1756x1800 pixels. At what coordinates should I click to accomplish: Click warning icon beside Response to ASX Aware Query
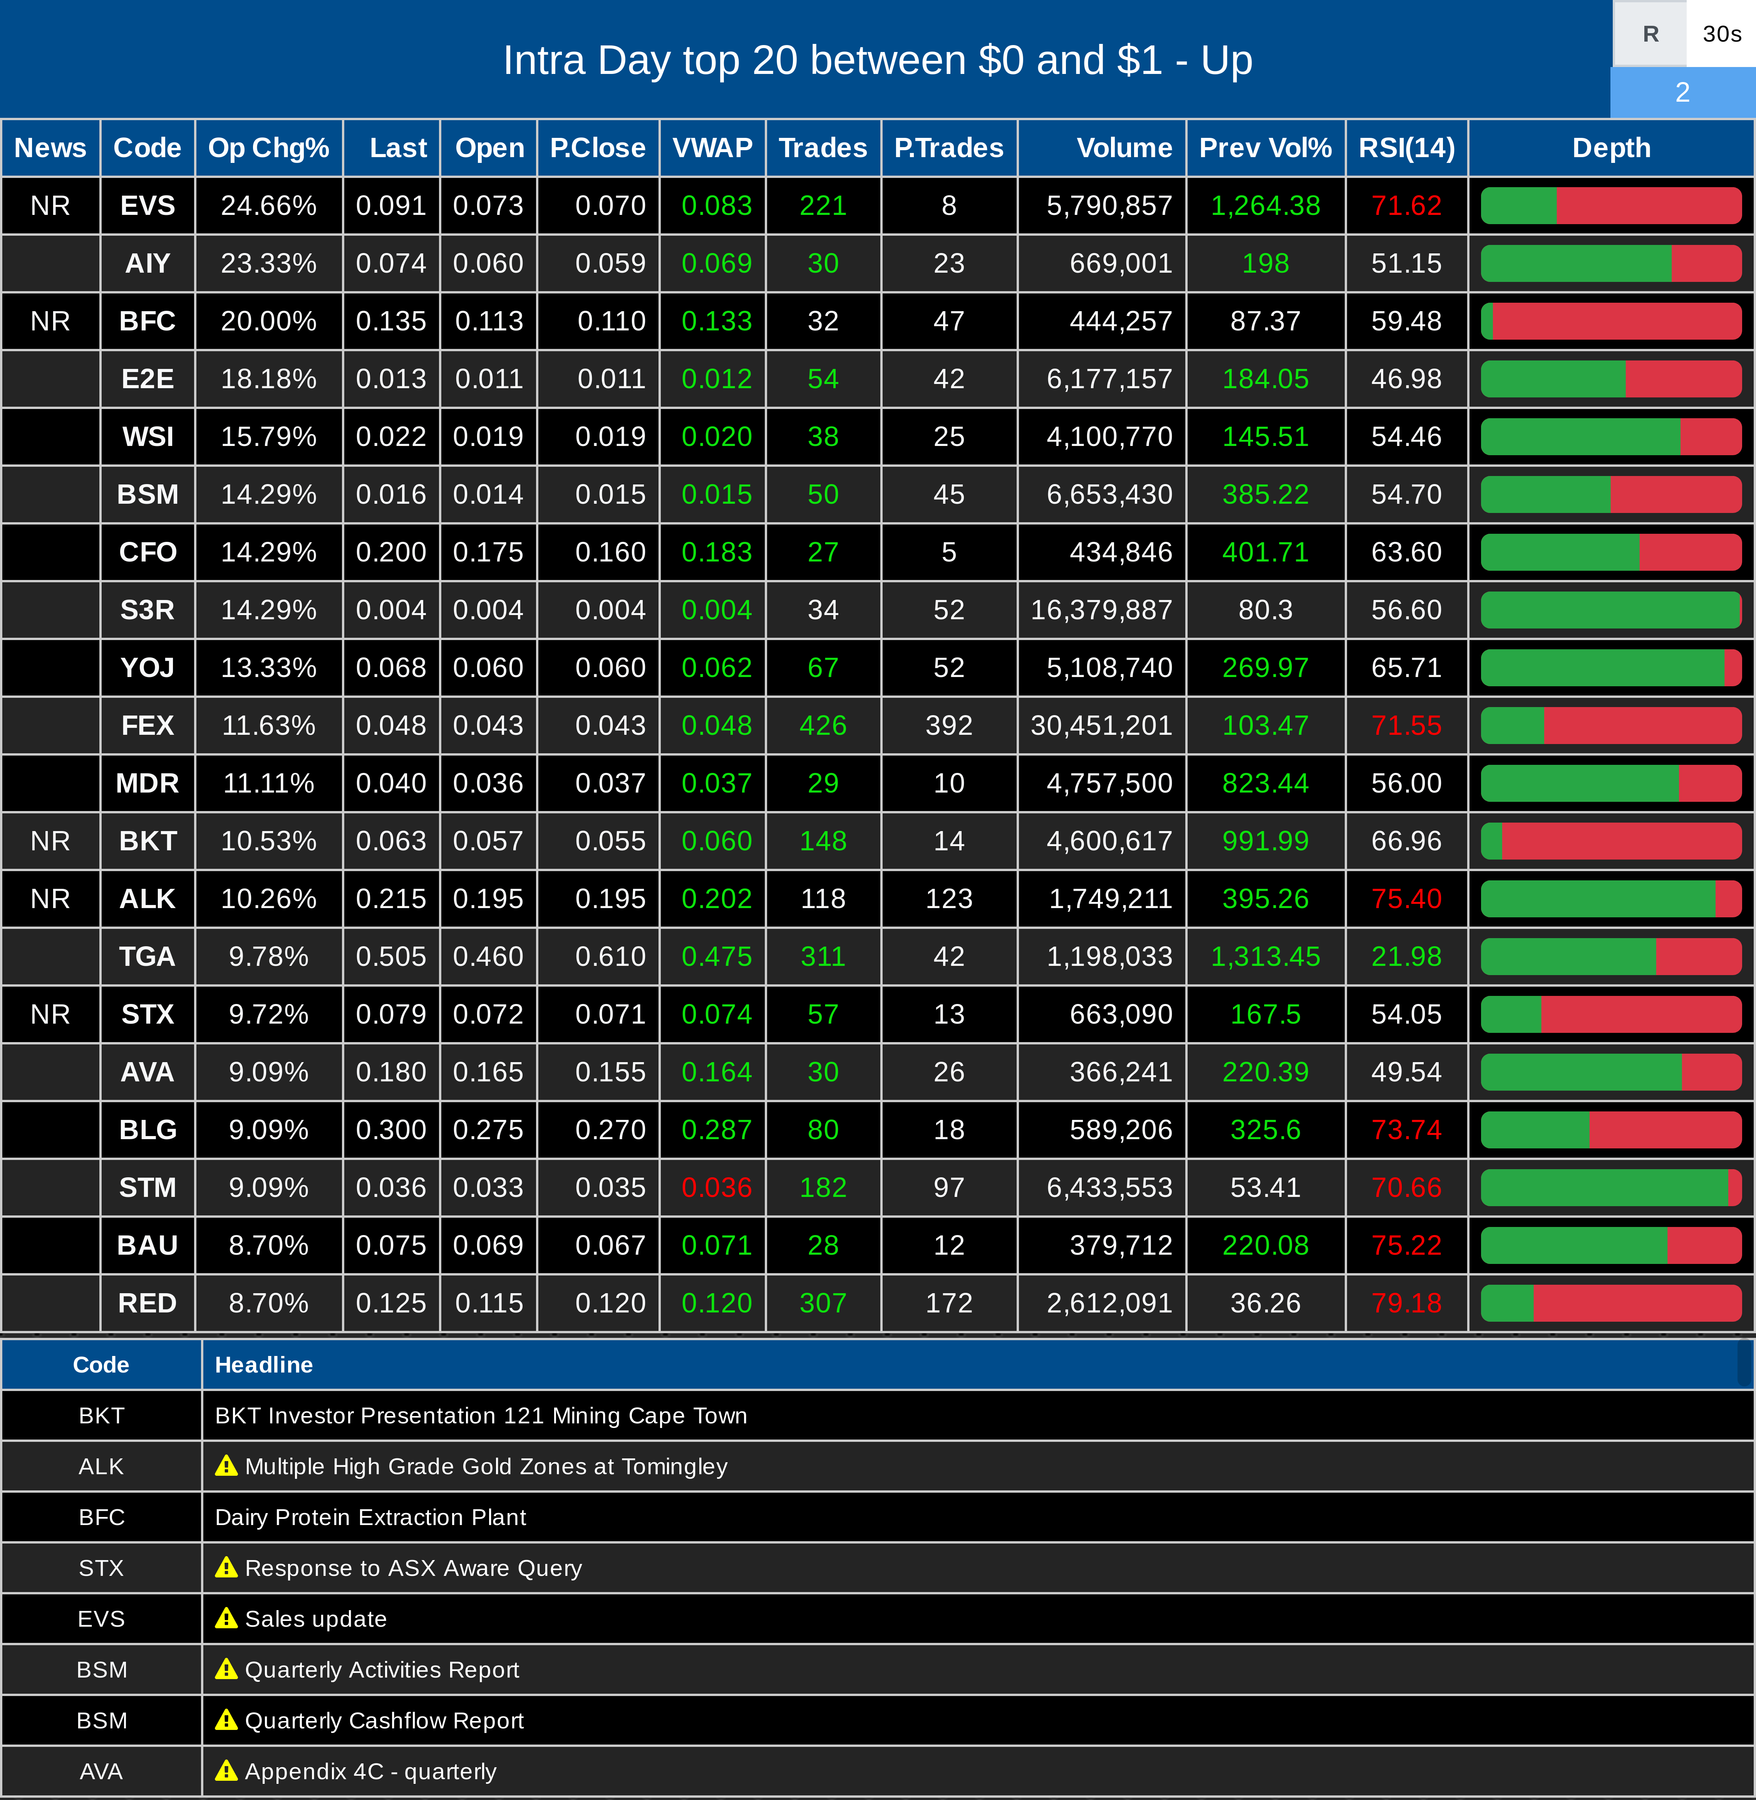pos(226,1568)
